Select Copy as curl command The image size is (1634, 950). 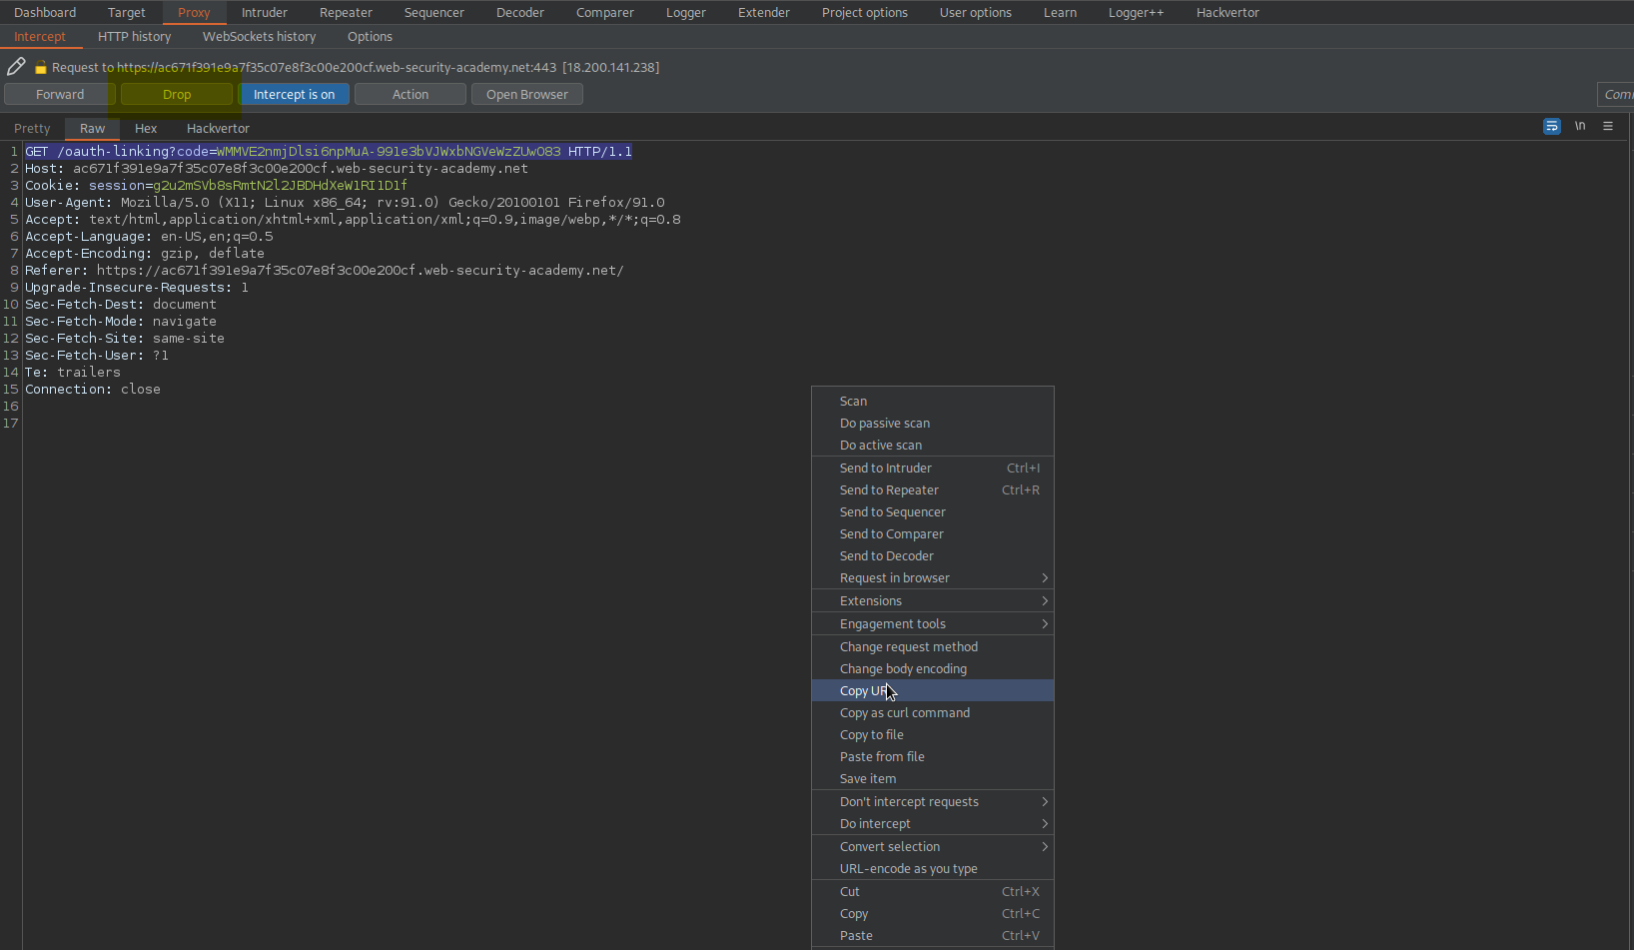coord(933,712)
